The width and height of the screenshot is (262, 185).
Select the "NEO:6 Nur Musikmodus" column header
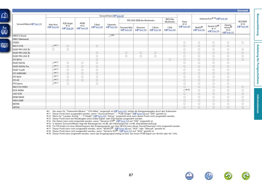click(170, 21)
